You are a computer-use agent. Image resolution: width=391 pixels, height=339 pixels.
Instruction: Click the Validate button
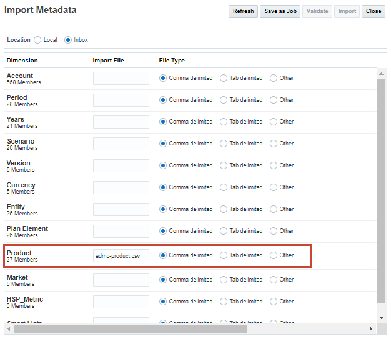click(317, 11)
